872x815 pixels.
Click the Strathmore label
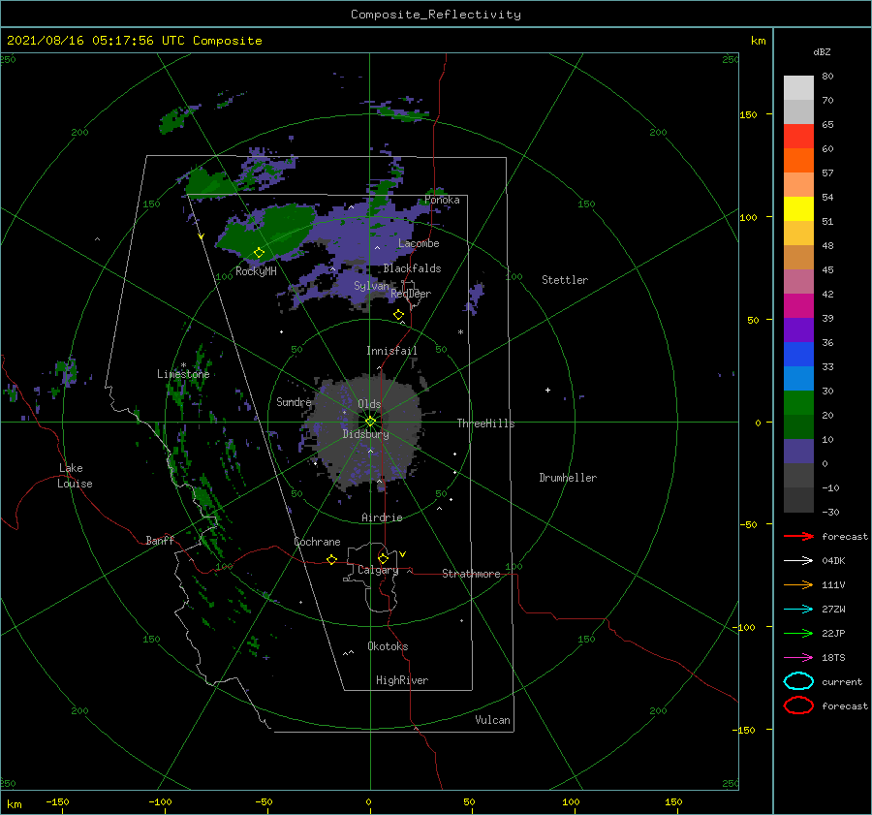[471, 574]
